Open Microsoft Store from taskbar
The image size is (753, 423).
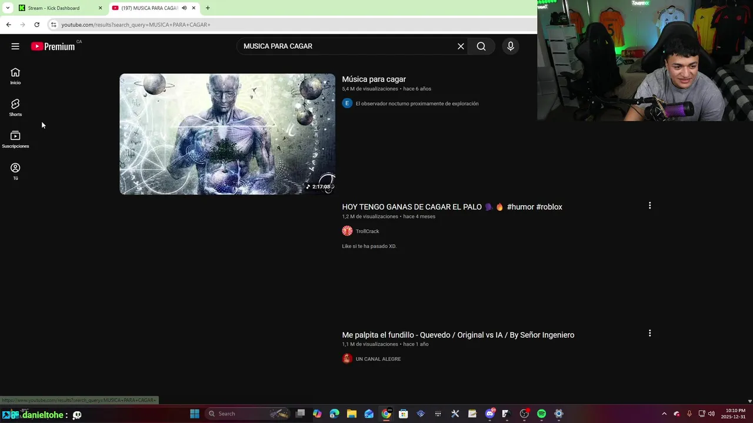click(x=404, y=414)
